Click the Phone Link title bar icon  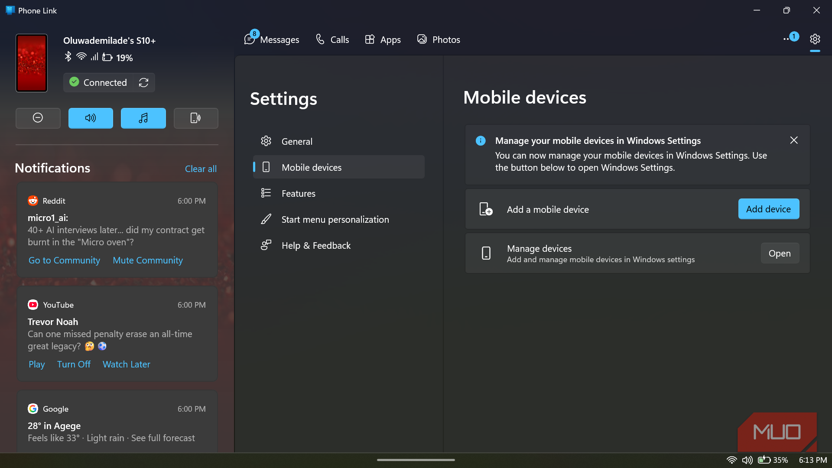coord(10,10)
